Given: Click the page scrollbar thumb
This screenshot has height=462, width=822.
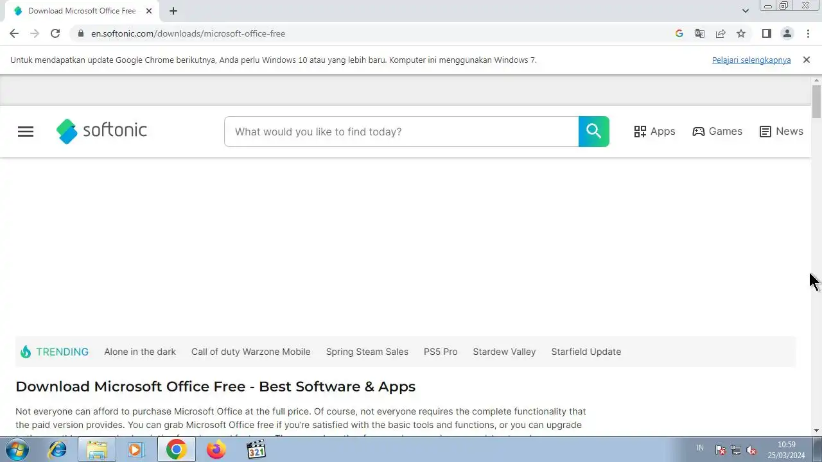Looking at the screenshot, I should [817, 101].
